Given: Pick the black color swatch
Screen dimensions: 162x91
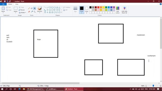Looking at the screenshot, I should [x=90, y=7].
